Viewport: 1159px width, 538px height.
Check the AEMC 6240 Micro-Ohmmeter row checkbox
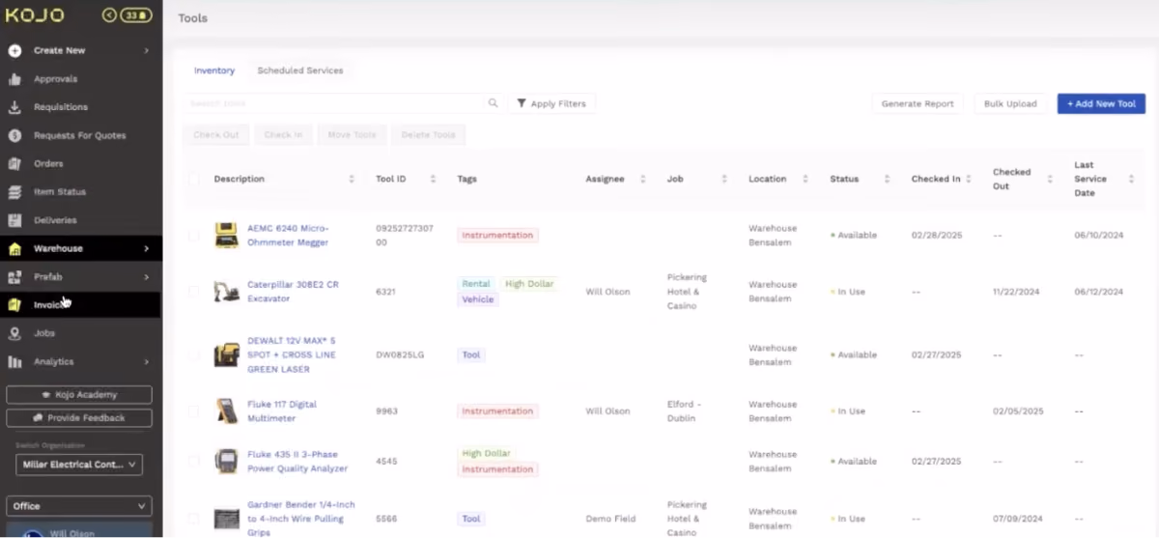point(194,235)
